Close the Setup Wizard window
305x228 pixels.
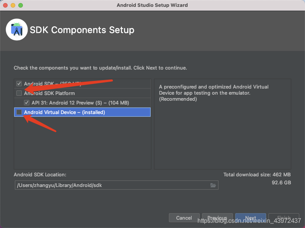[x=5, y=5]
